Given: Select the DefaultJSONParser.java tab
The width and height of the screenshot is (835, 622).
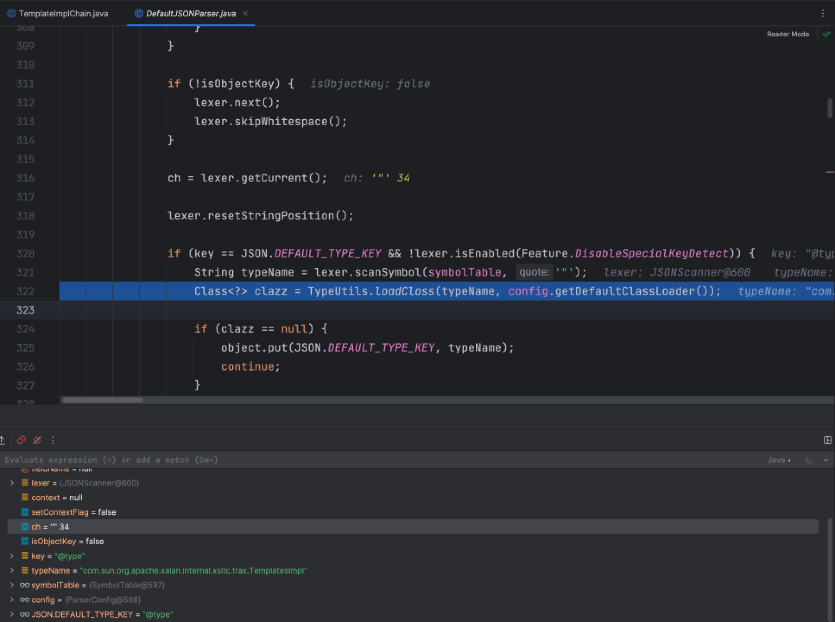Looking at the screenshot, I should (190, 13).
